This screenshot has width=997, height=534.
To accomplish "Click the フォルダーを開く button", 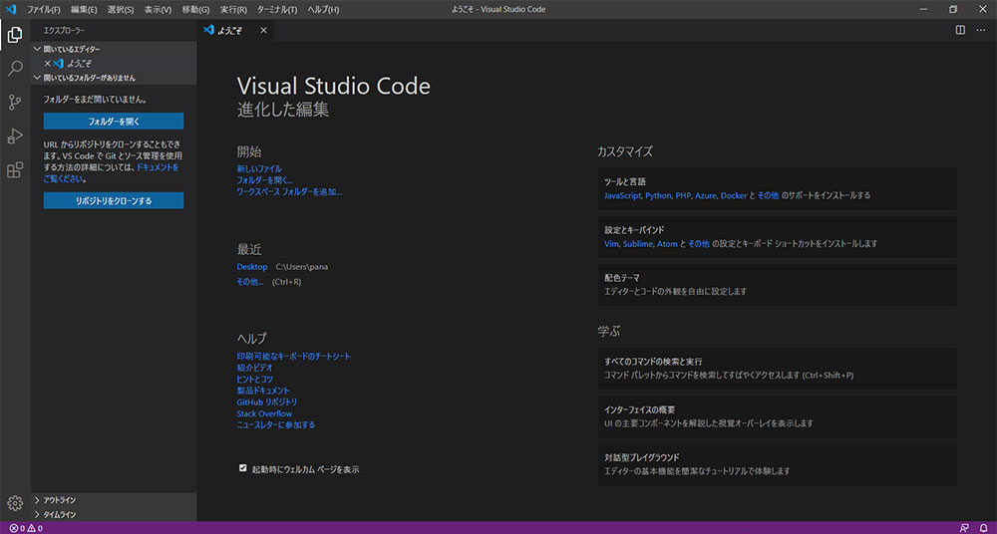I will click(x=114, y=122).
